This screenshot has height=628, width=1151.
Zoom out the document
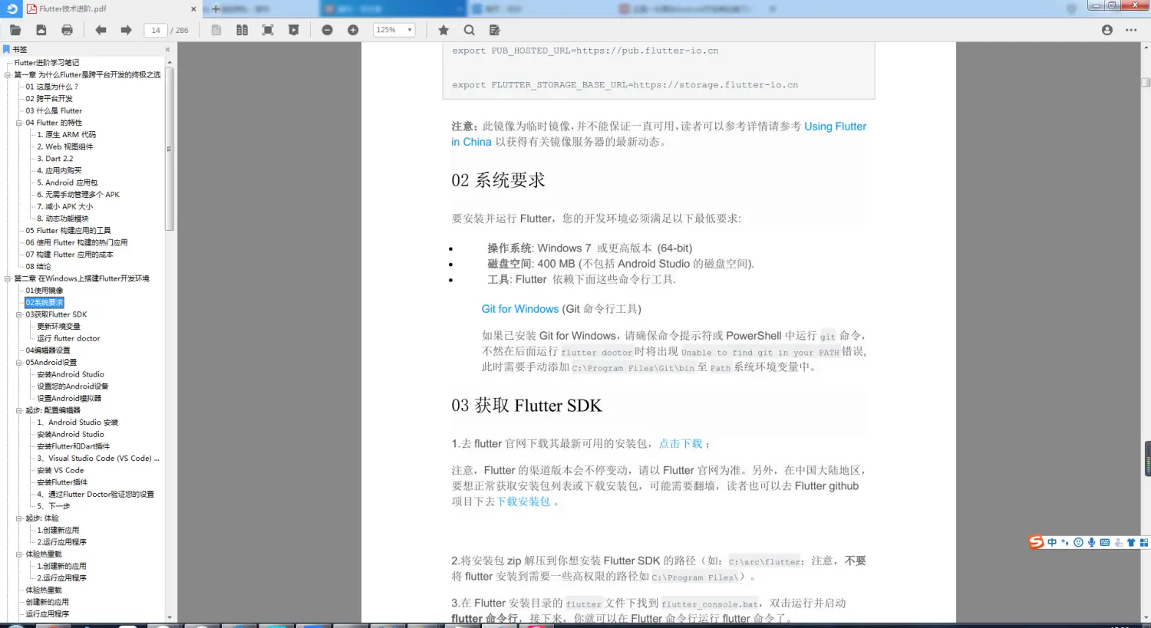coord(328,30)
